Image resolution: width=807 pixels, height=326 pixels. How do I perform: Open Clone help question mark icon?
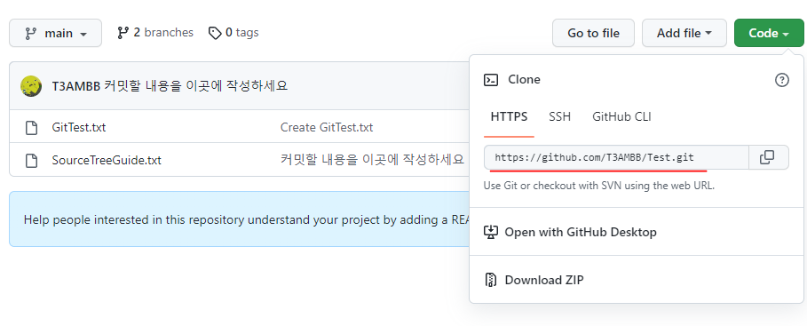tap(782, 80)
